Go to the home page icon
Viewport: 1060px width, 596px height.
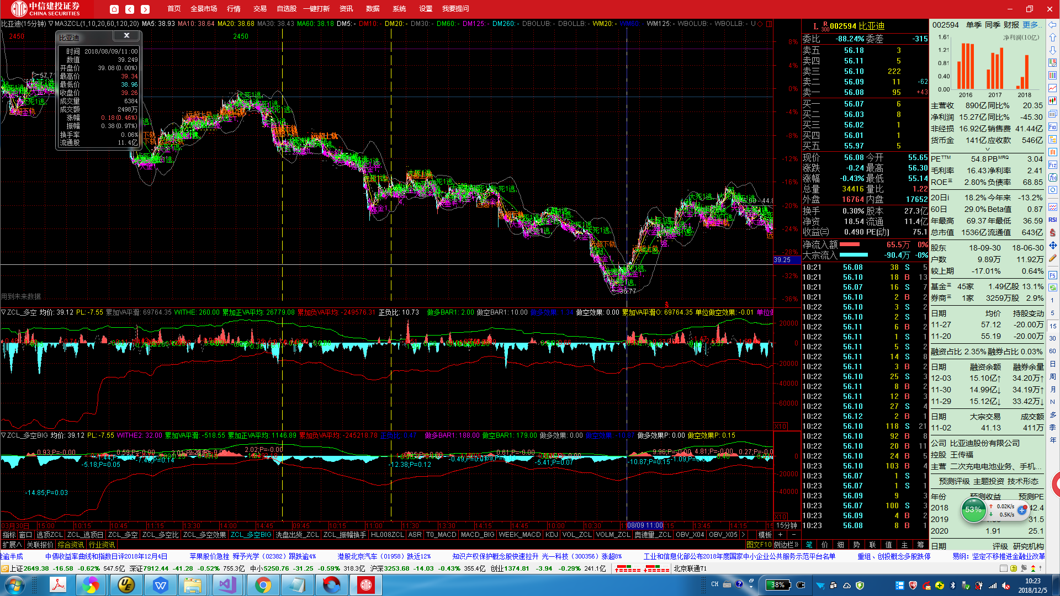tap(114, 9)
